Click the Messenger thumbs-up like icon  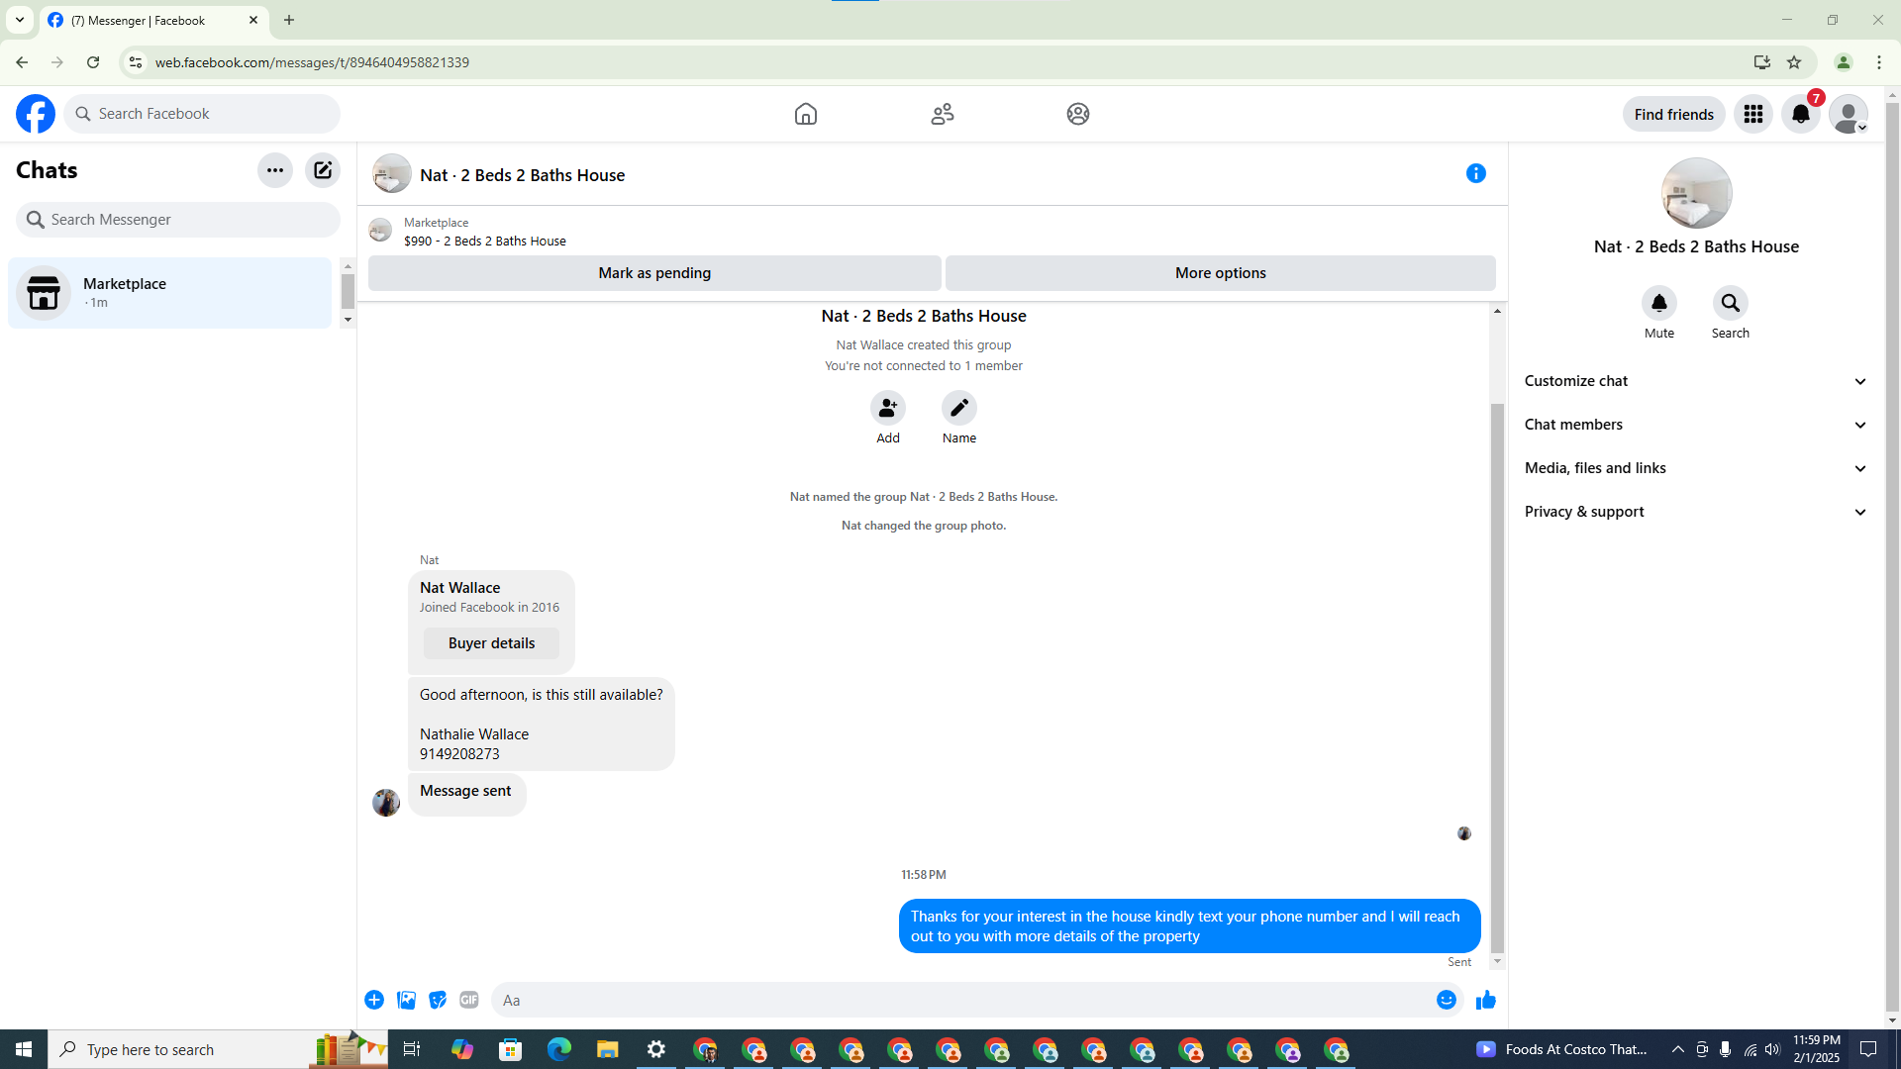point(1485,1001)
